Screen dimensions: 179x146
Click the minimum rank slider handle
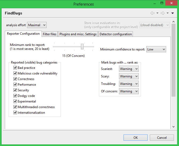point(82,47)
